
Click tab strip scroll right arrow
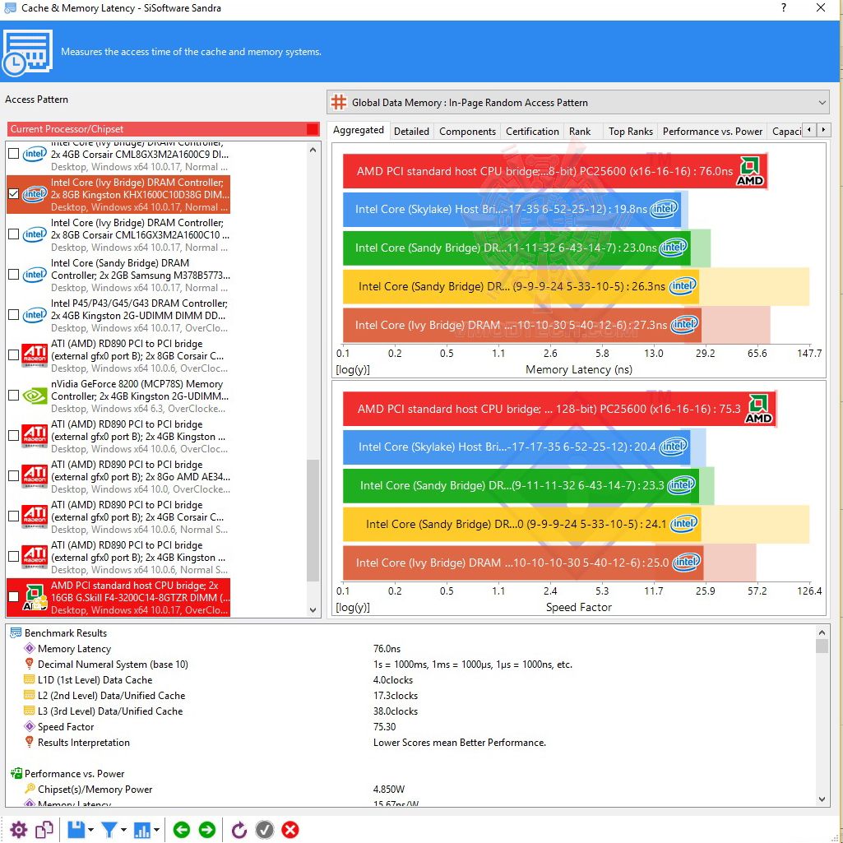pyautogui.click(x=823, y=130)
